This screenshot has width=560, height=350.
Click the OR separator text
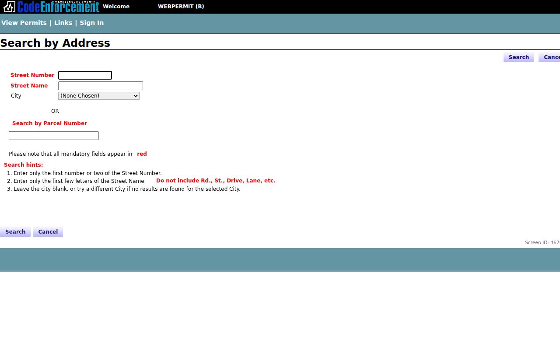[x=55, y=111]
